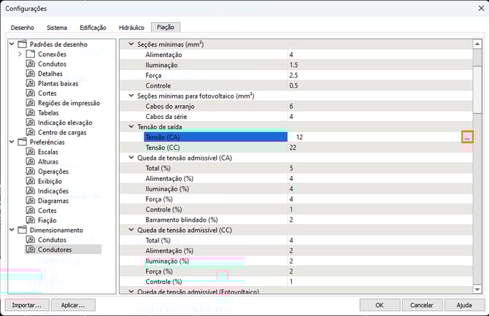Switch to the Hidráulico tab

pyautogui.click(x=131, y=28)
